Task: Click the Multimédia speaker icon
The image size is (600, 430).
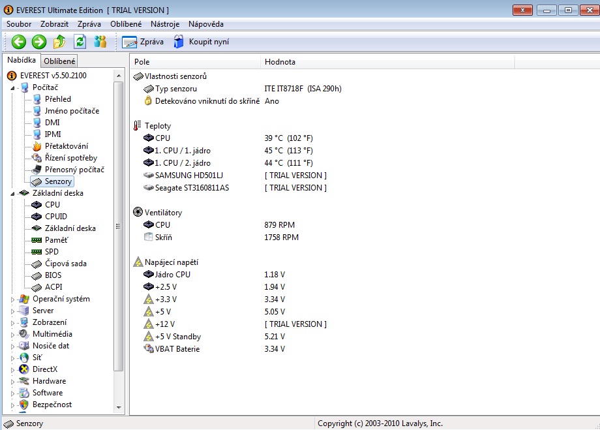Action: point(24,334)
